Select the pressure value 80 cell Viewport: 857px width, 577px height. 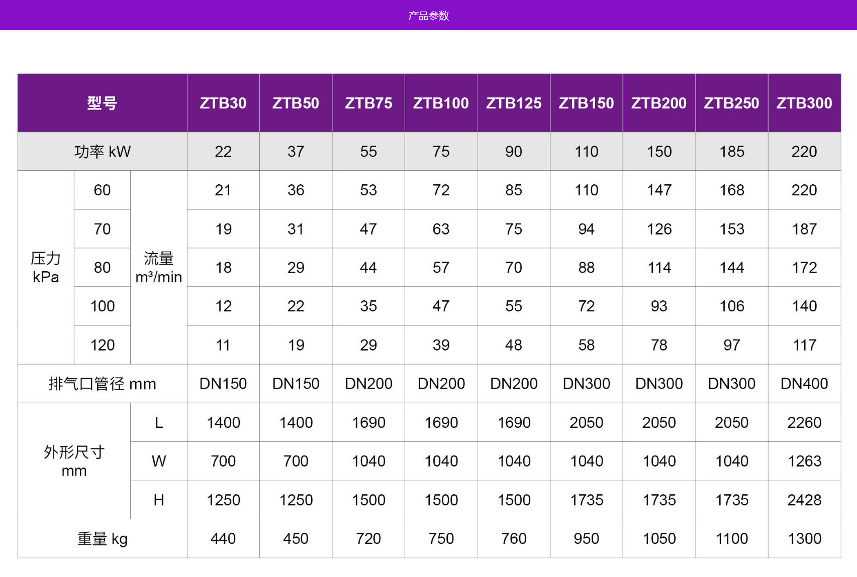point(102,267)
